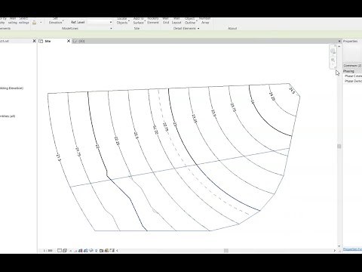362x272 pixels.
Task: Click the Temporary View Properties icon
Action: pyautogui.click(x=101, y=251)
